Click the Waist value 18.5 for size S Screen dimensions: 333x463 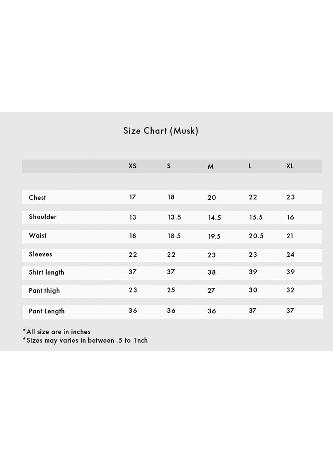(x=174, y=236)
